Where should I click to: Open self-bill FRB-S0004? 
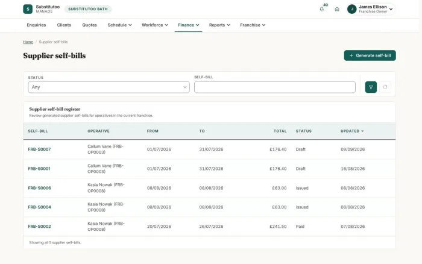[x=39, y=207]
